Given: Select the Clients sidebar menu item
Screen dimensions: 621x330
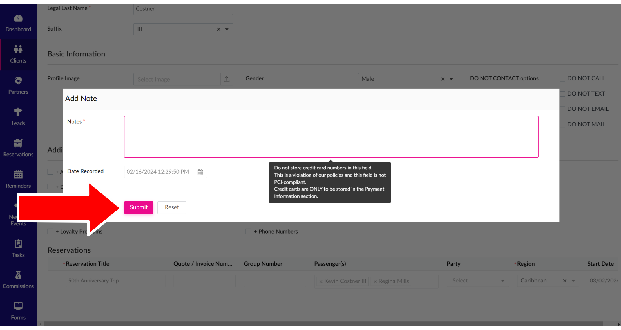Looking at the screenshot, I should coord(18,55).
